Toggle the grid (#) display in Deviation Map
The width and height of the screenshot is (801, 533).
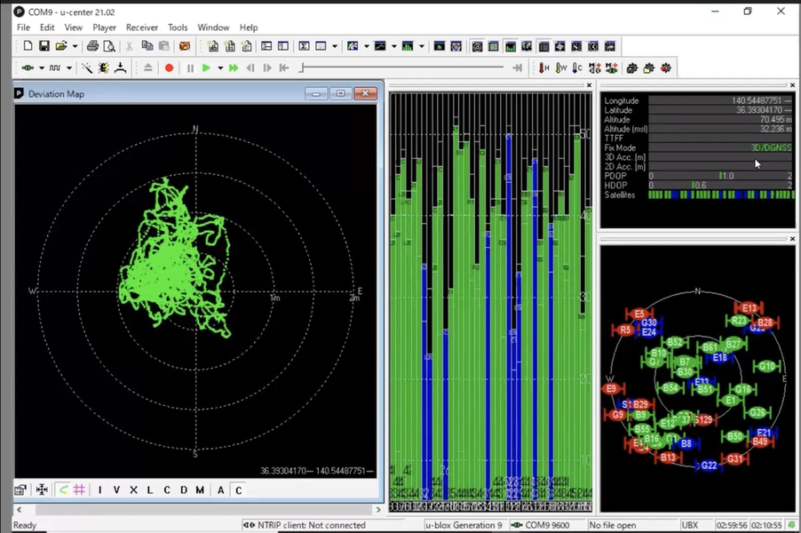click(79, 489)
